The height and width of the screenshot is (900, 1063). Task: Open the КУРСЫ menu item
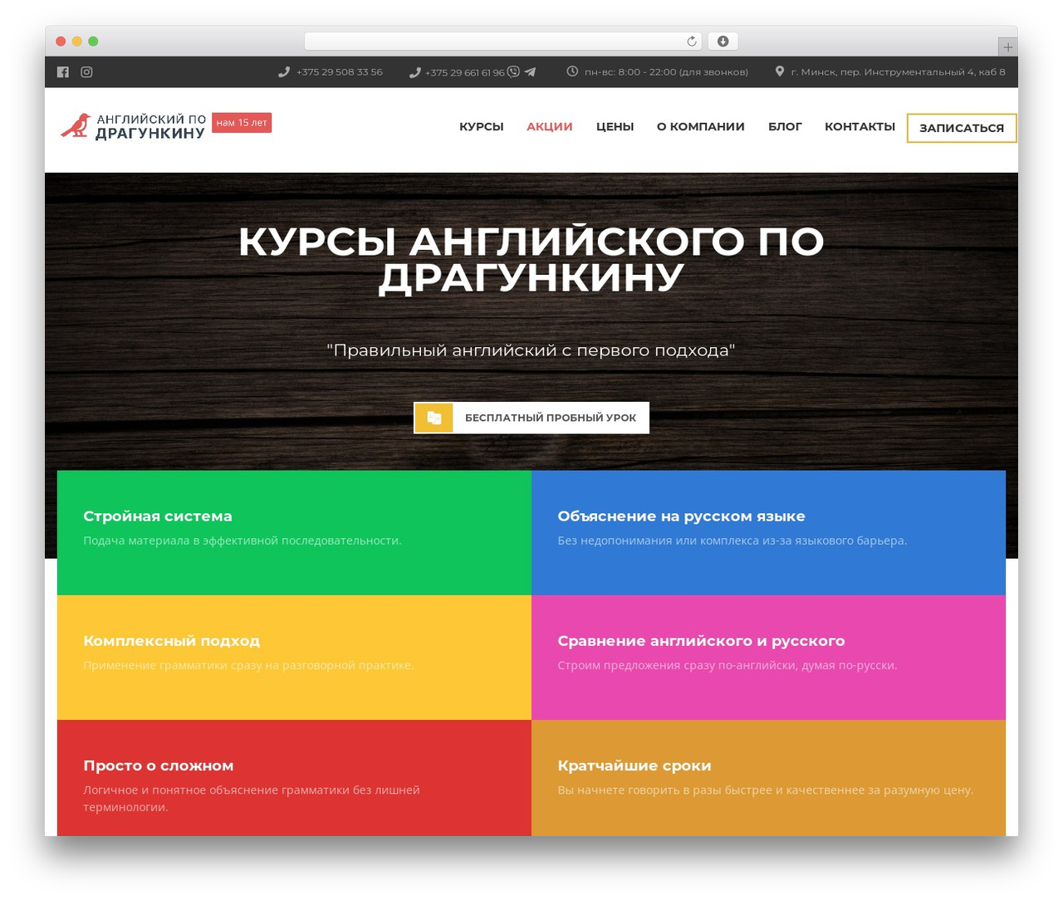(x=482, y=126)
